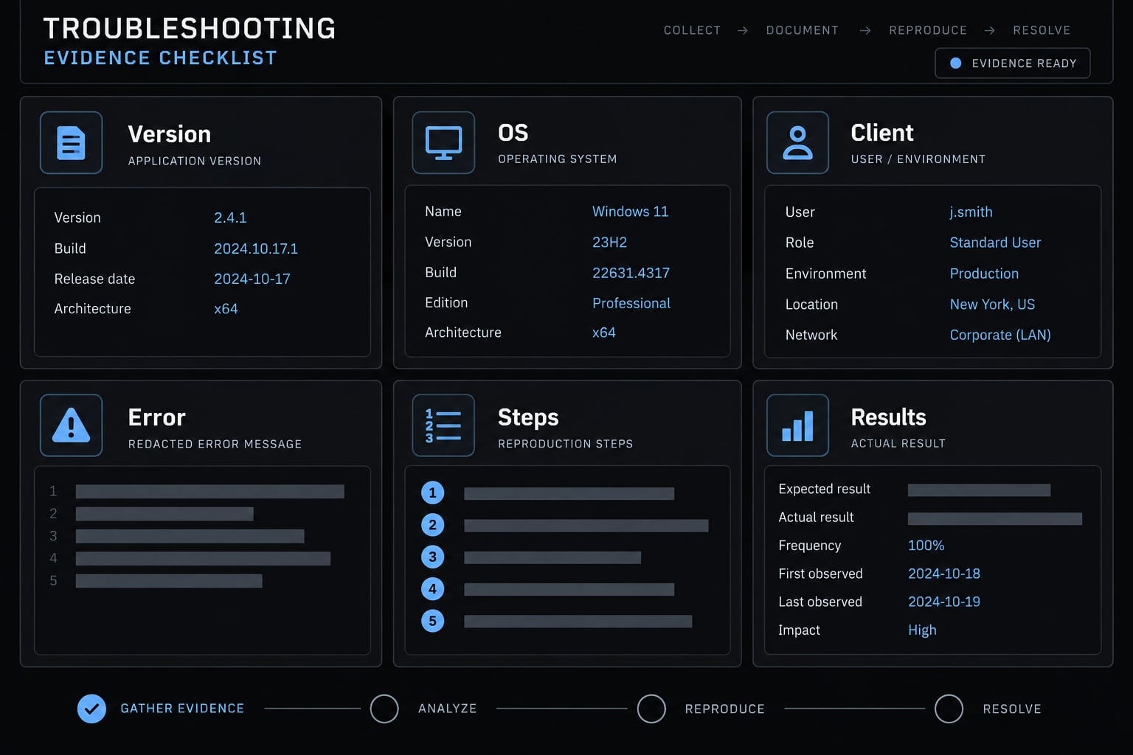The width and height of the screenshot is (1133, 755).
Task: Click the Client user profile icon
Action: [797, 143]
